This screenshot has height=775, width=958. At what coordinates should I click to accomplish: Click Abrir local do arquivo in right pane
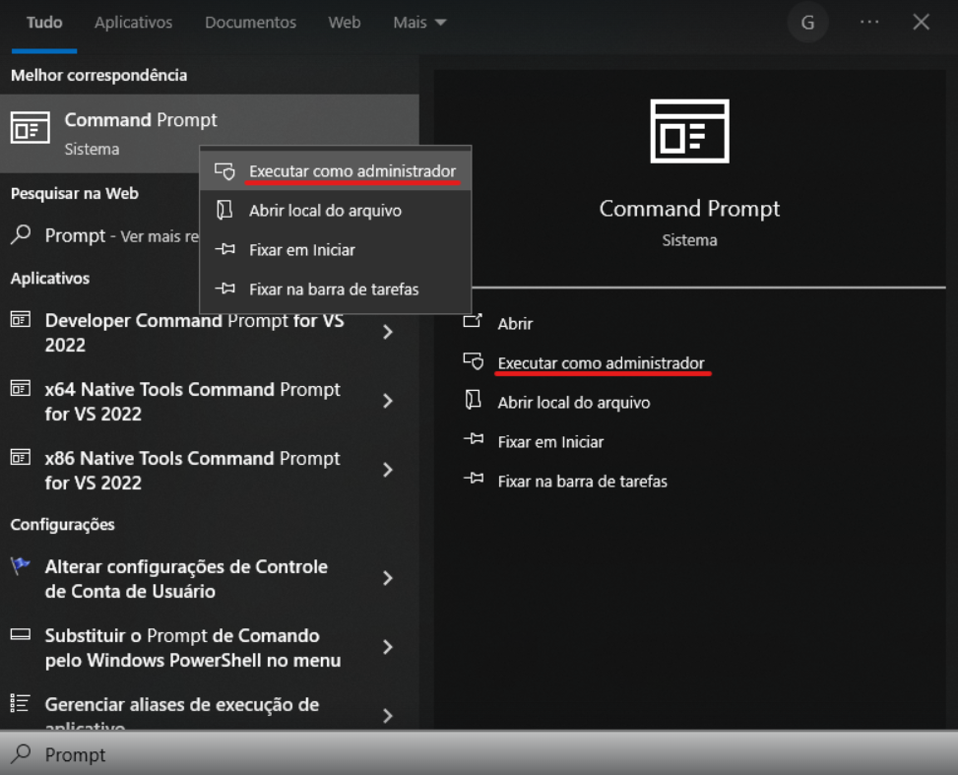[x=574, y=402]
